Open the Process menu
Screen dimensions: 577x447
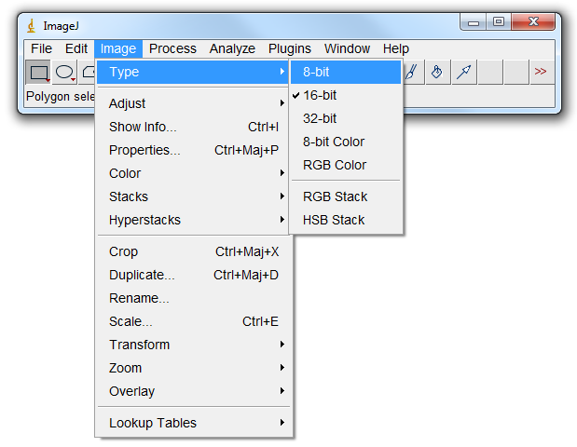(172, 48)
